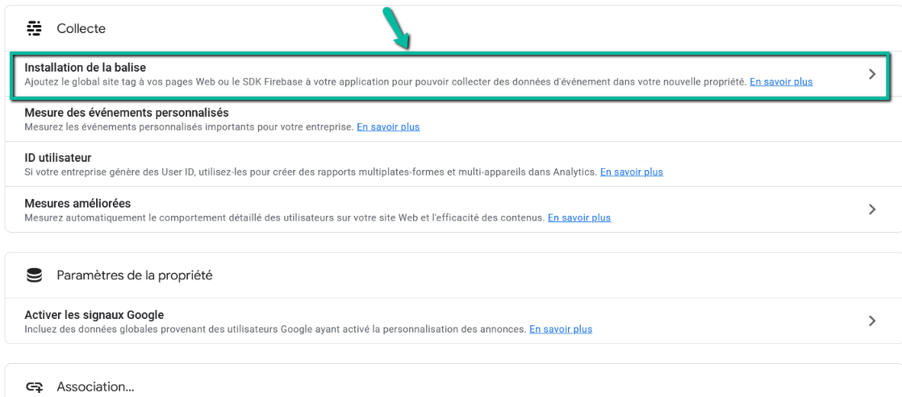Open Activer les signaux Google chevron

(872, 321)
